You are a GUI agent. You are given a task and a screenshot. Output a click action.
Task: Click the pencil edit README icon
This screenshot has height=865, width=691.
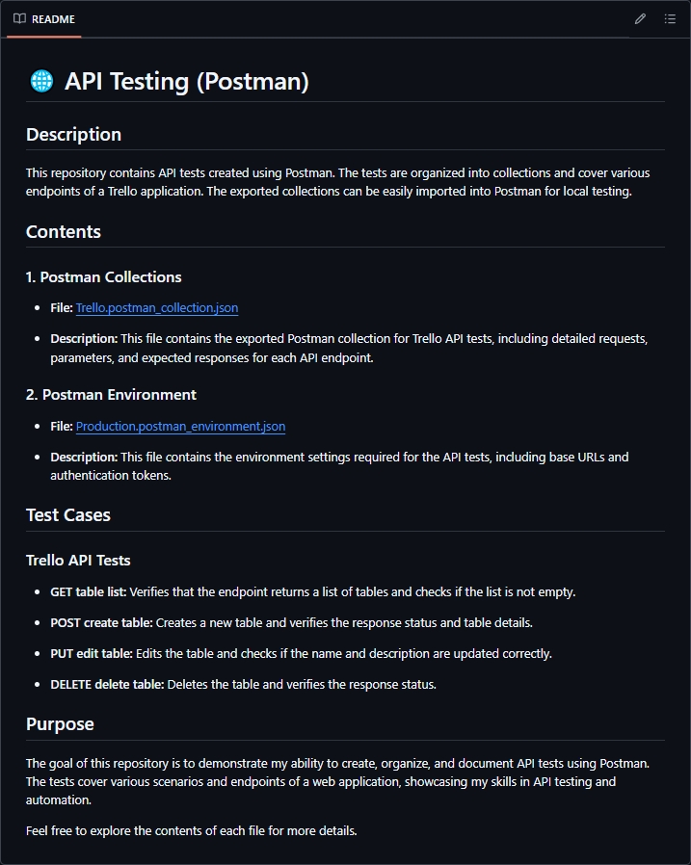click(x=640, y=19)
